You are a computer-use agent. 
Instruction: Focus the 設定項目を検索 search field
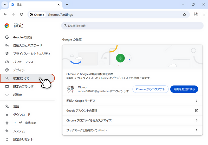coord(132,26)
